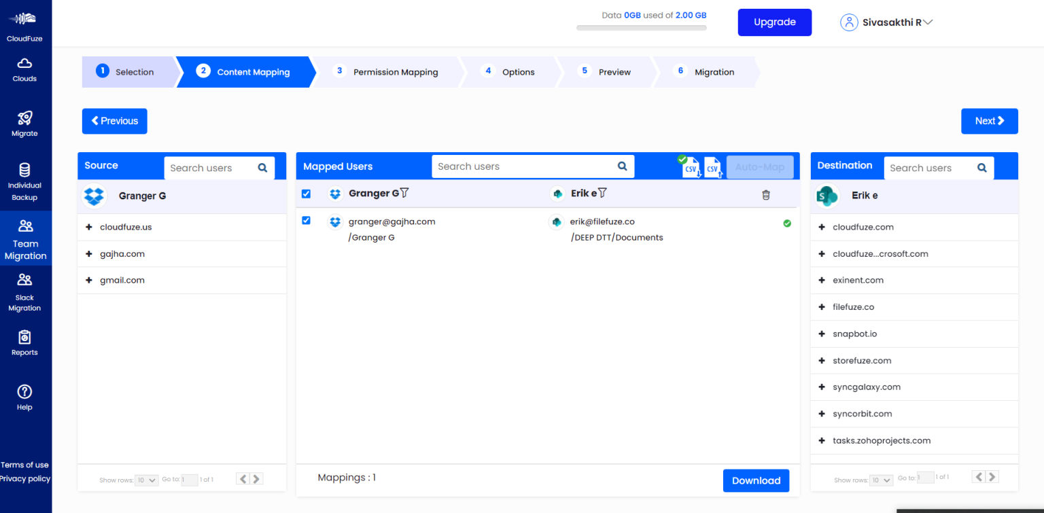Open Individual Backup from the sidebar
Viewport: 1044px width, 513px height.
click(x=25, y=179)
